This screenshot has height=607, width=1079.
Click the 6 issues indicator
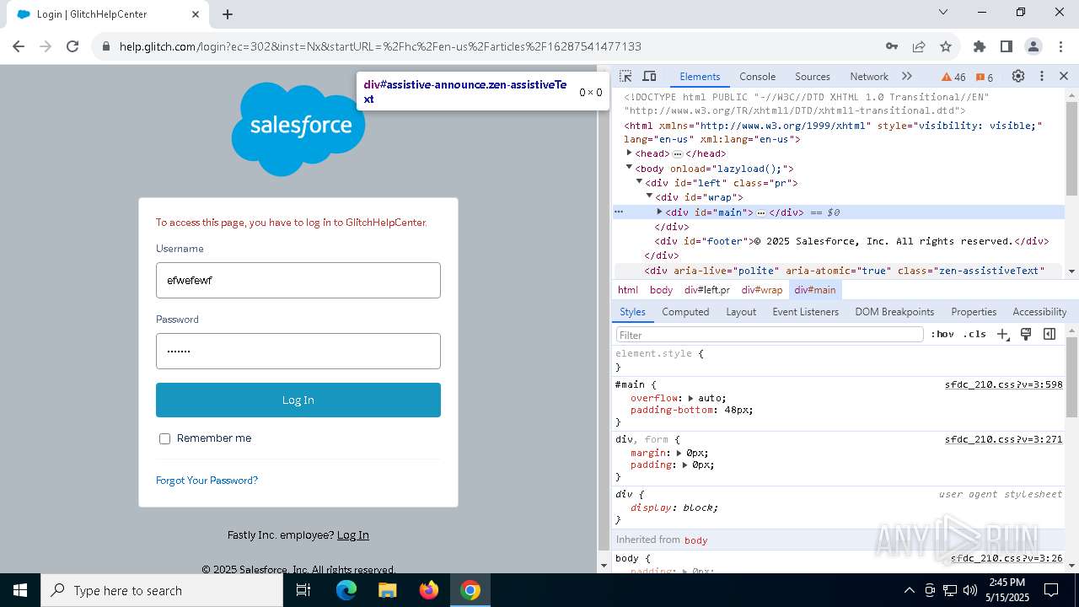(x=985, y=77)
